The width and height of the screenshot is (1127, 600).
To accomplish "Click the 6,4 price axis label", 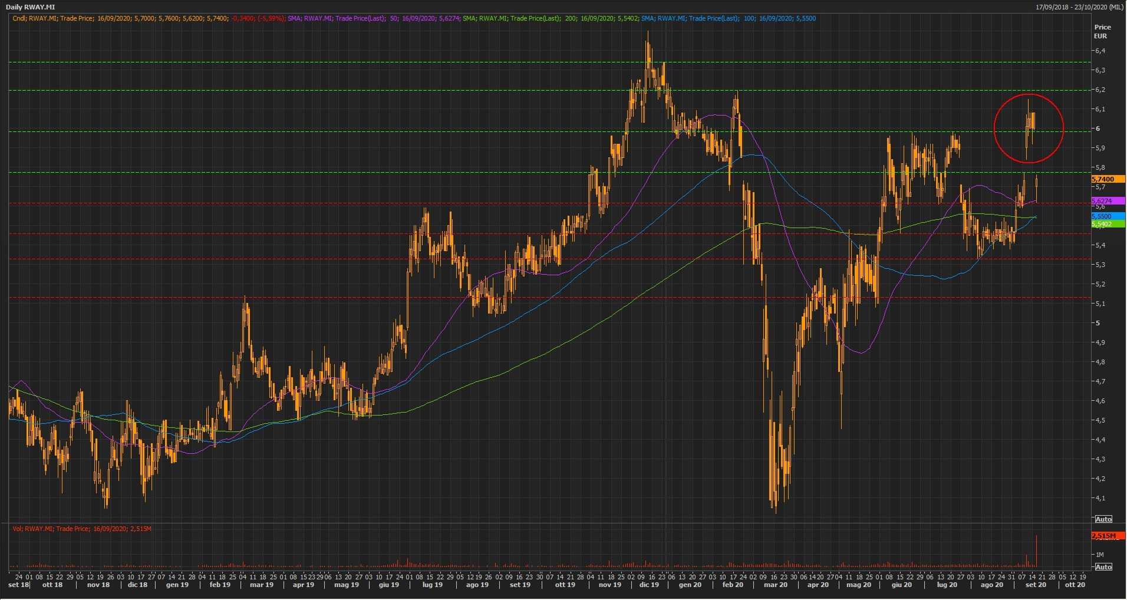I will point(1100,51).
